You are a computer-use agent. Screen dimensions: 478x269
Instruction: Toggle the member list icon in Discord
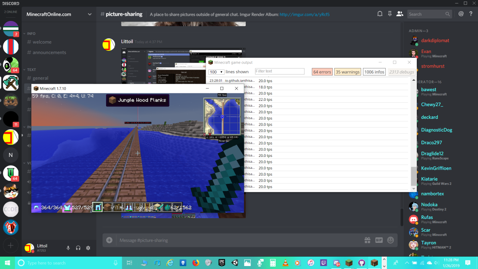[400, 14]
